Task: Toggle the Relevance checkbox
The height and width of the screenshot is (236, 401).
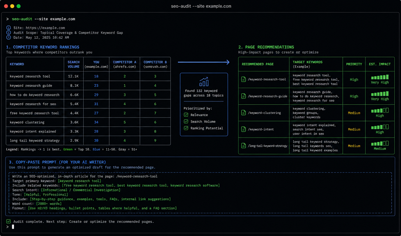Action: tap(186, 115)
